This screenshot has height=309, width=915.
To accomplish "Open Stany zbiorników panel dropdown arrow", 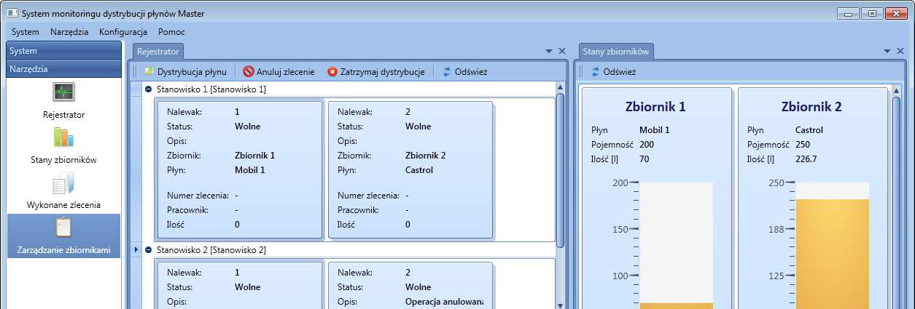I will [887, 51].
